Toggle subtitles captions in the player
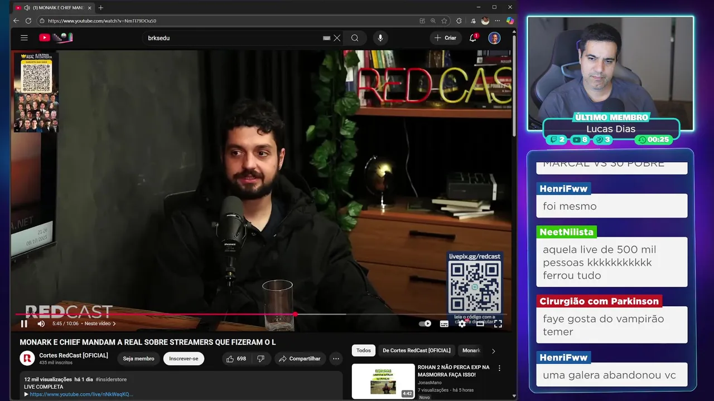 tap(444, 324)
